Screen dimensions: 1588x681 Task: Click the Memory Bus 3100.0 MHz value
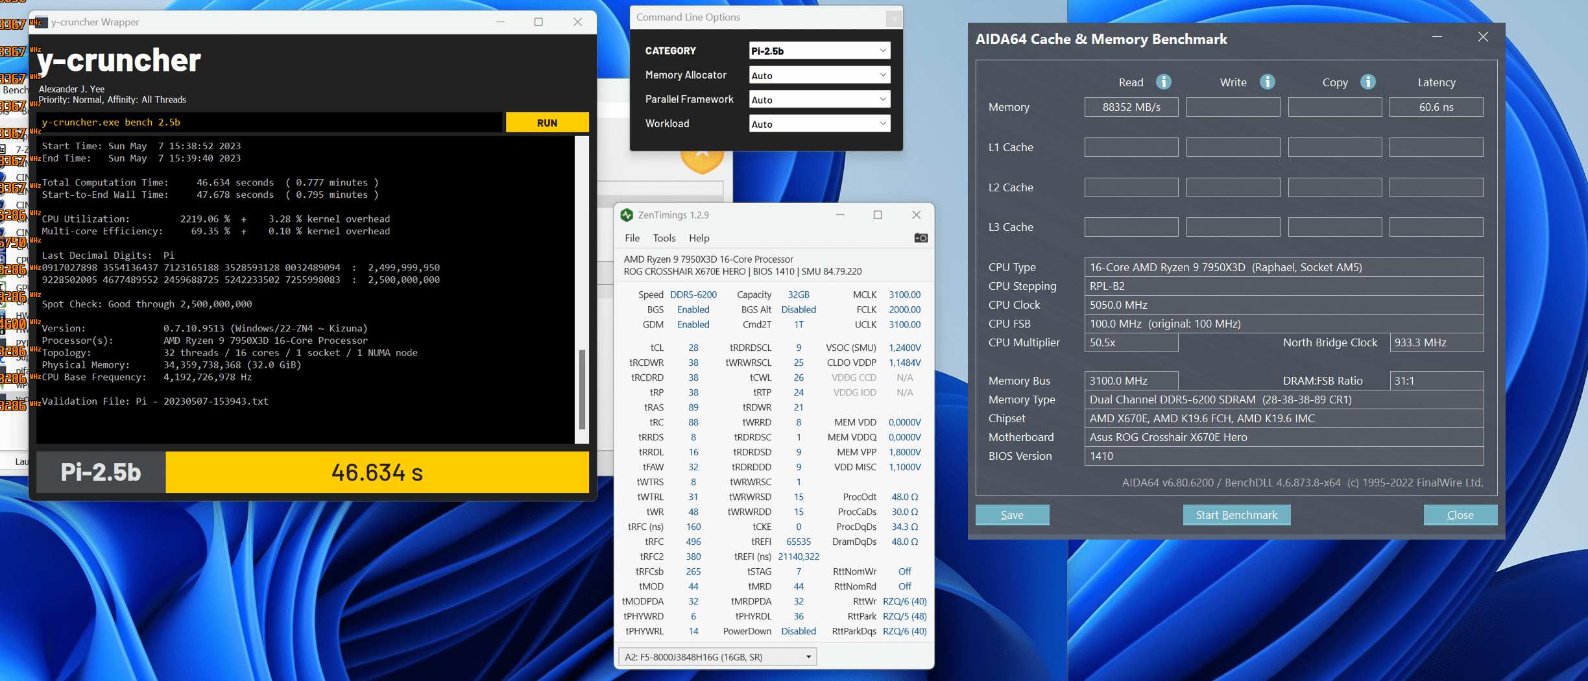pyautogui.click(x=1131, y=381)
